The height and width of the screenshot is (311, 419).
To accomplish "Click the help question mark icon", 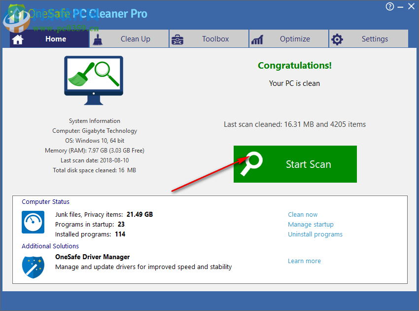I will (x=389, y=6).
